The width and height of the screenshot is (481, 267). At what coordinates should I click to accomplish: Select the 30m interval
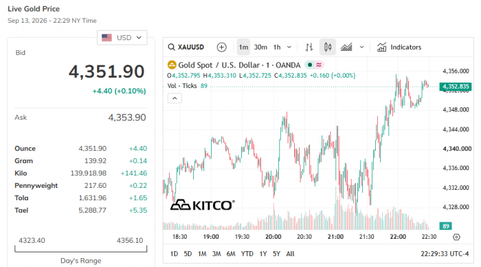(x=260, y=47)
